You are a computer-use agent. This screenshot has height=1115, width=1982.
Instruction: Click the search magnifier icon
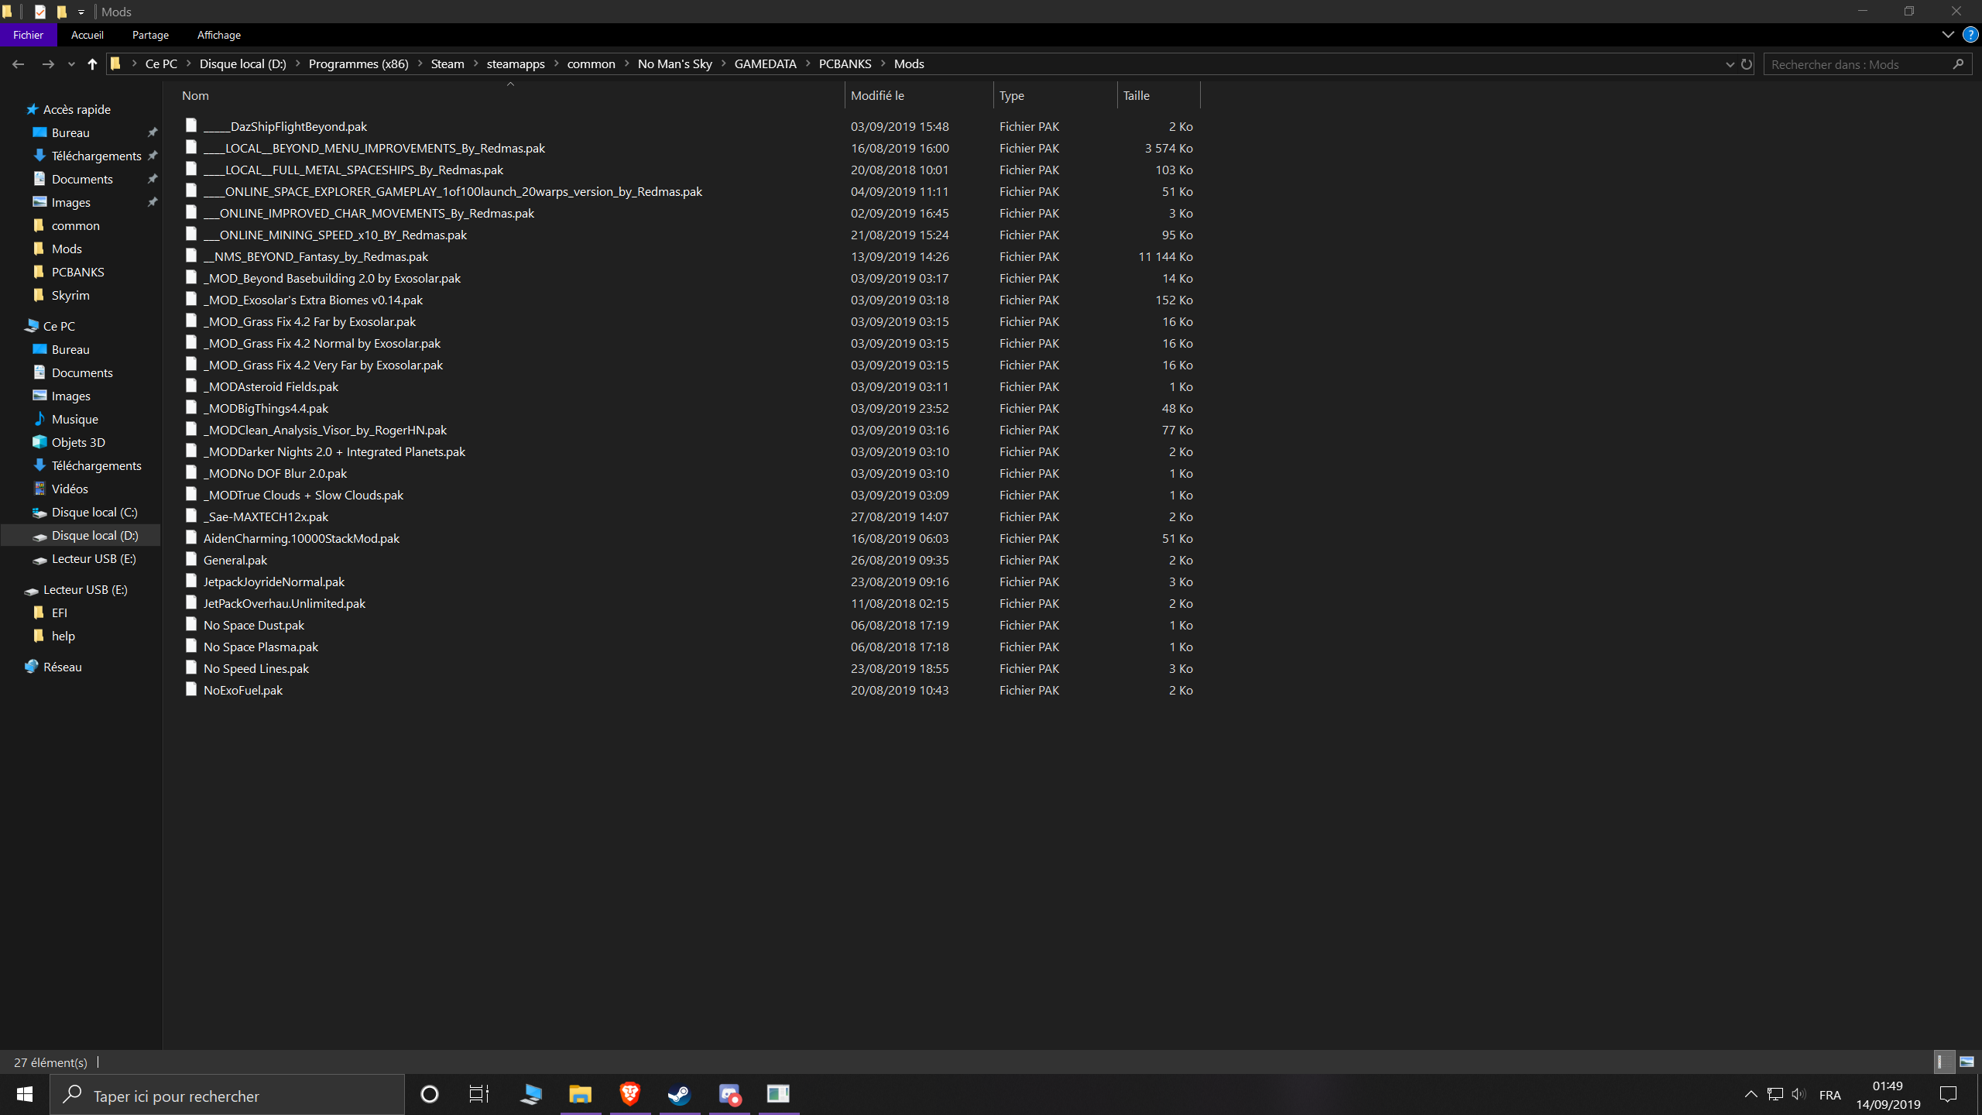click(1958, 64)
